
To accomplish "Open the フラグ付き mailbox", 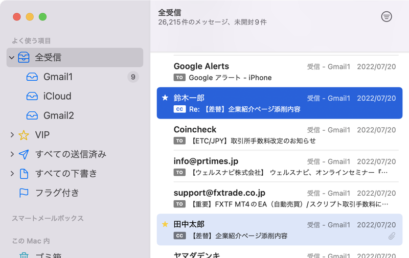I will pyautogui.click(x=75, y=193).
